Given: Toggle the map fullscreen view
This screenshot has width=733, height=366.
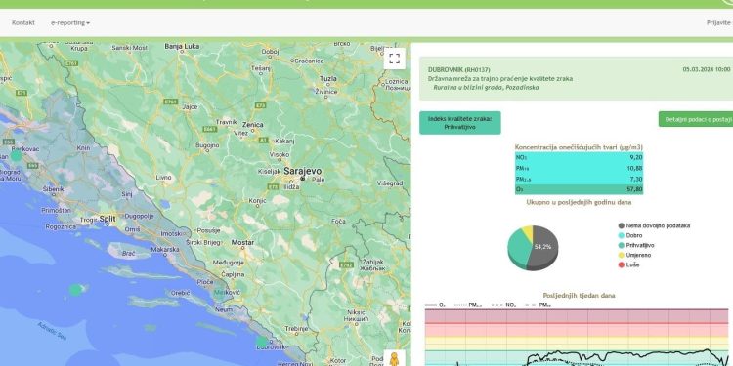Looking at the screenshot, I should pos(394,59).
